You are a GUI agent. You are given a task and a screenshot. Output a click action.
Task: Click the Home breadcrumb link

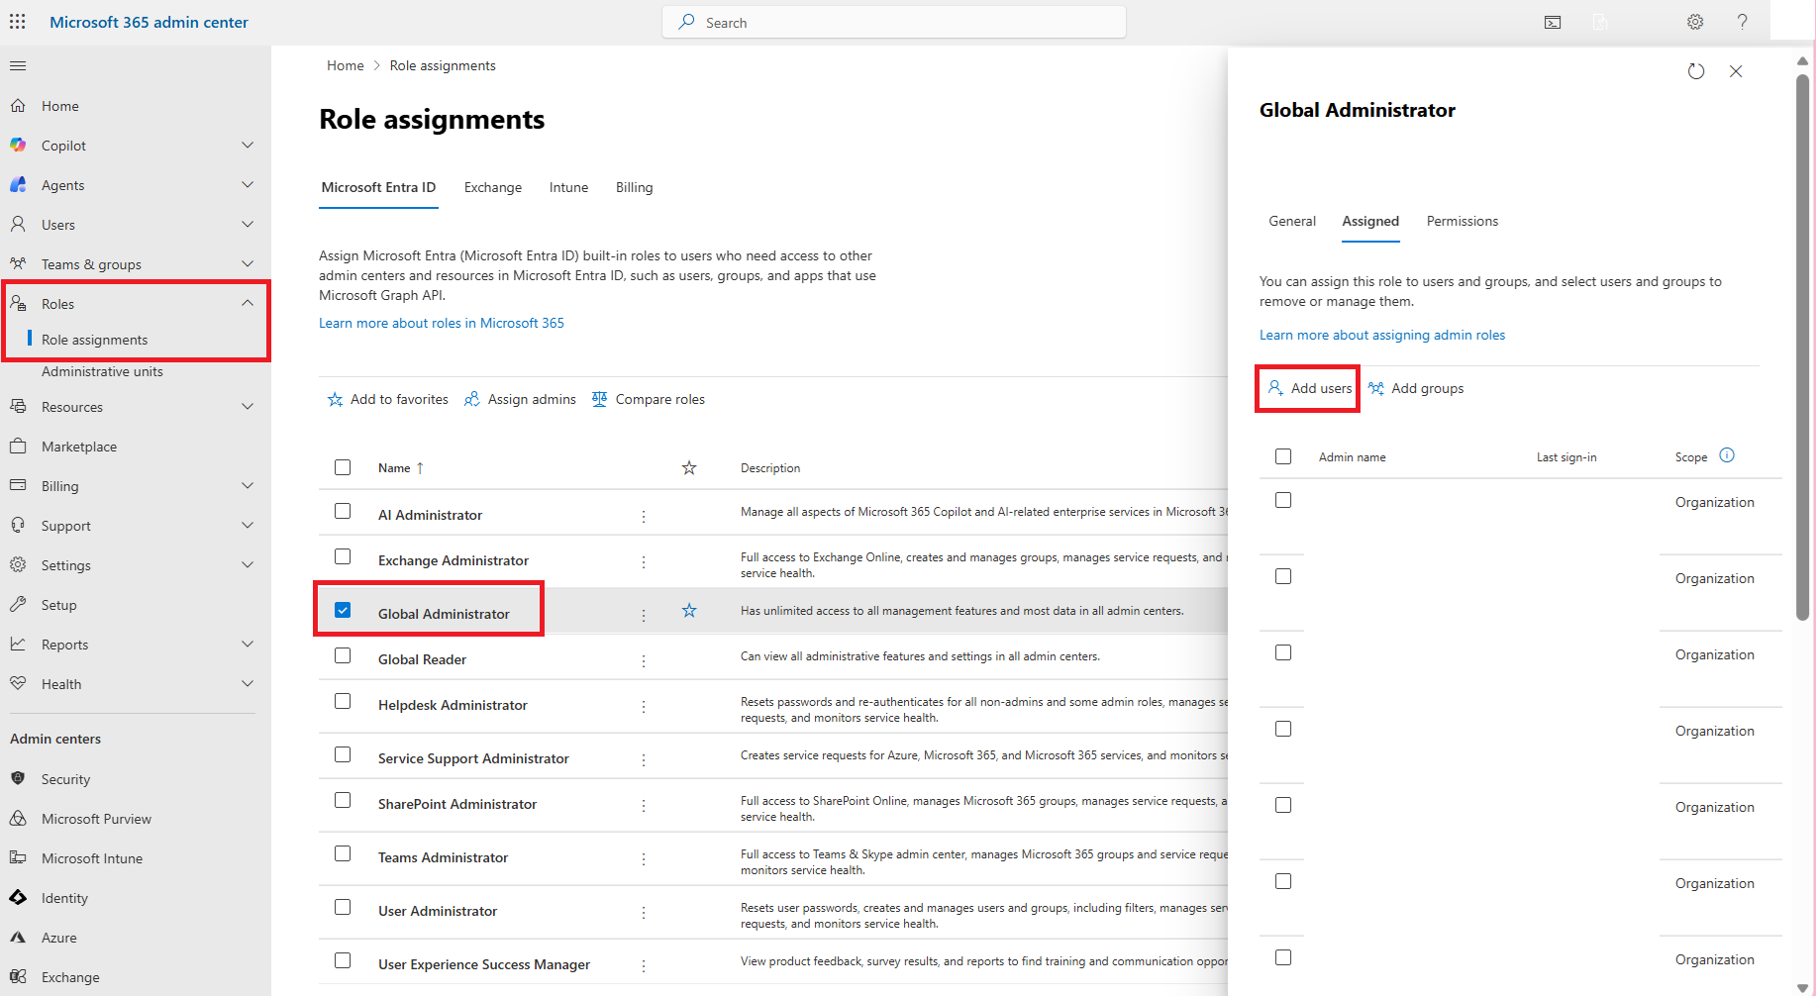pos(346,65)
